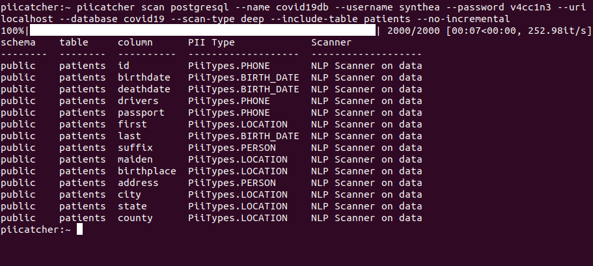Click the 'column' header text
Image resolution: width=593 pixels, height=266 pixels.
tap(135, 42)
